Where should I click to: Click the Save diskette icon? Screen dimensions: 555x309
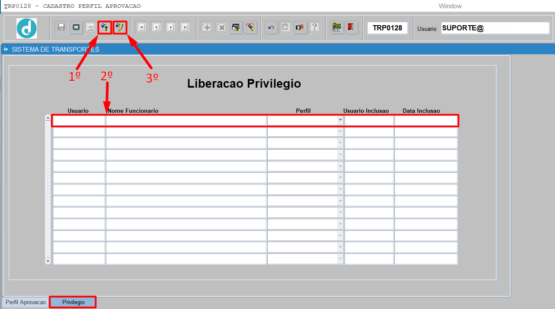[62, 28]
